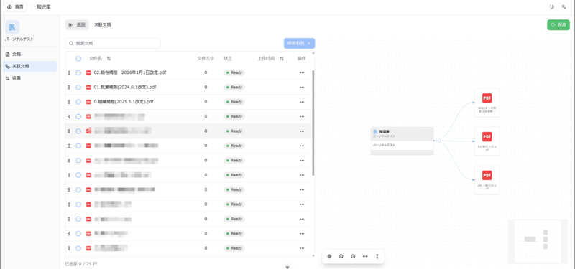This screenshot has height=269, width=575.
Task: Click the fit view canvas icon
Action: coord(329,256)
